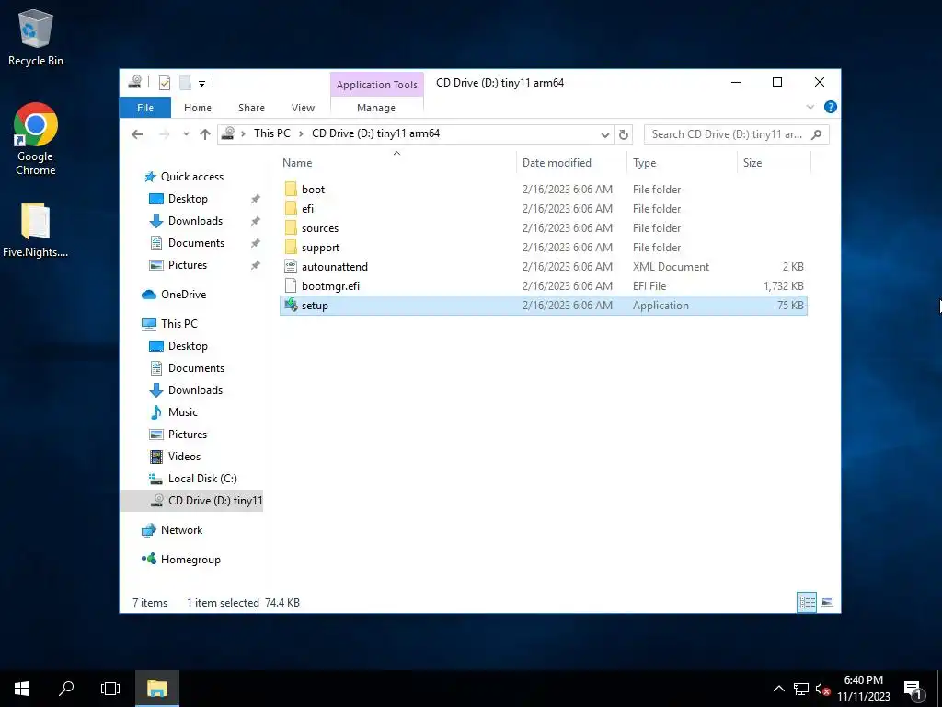Click the New folder icon in quick access toolbar

(185, 83)
